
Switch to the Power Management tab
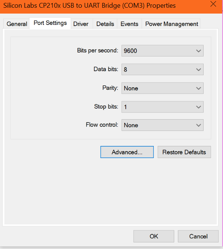pyautogui.click(x=172, y=24)
